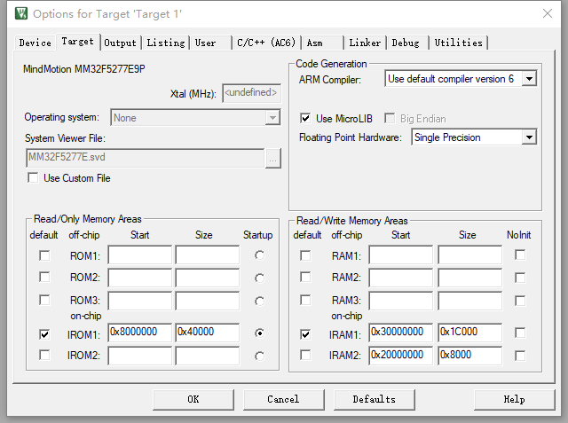Image resolution: width=568 pixels, height=423 pixels.
Task: Click the Cancel button
Action: (284, 399)
